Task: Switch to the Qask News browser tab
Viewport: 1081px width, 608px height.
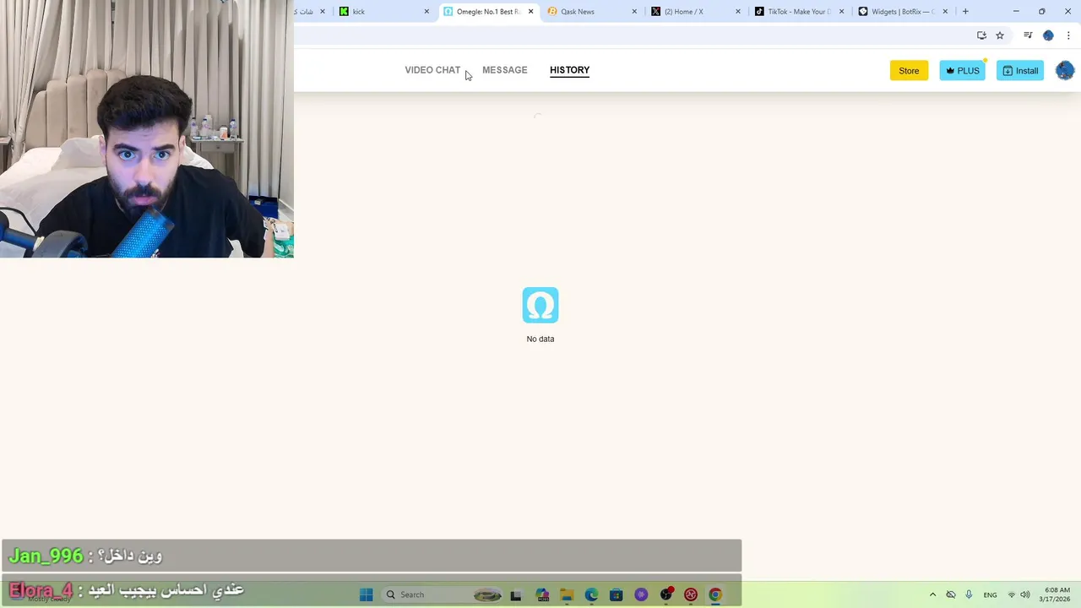Action: pos(592,12)
